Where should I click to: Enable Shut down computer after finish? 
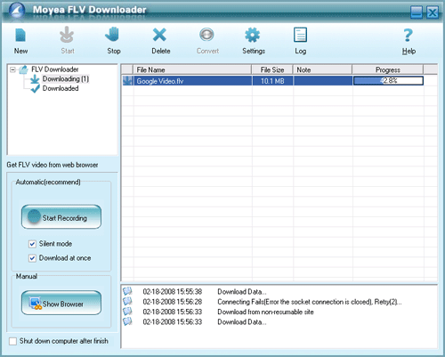12,341
